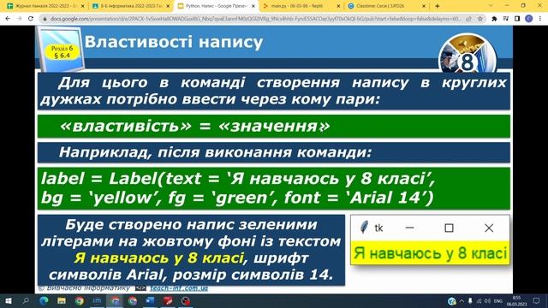Screen dimensions: 548x308
Task: Open File Explorer from the taskbar
Action: (x=62, y=300)
